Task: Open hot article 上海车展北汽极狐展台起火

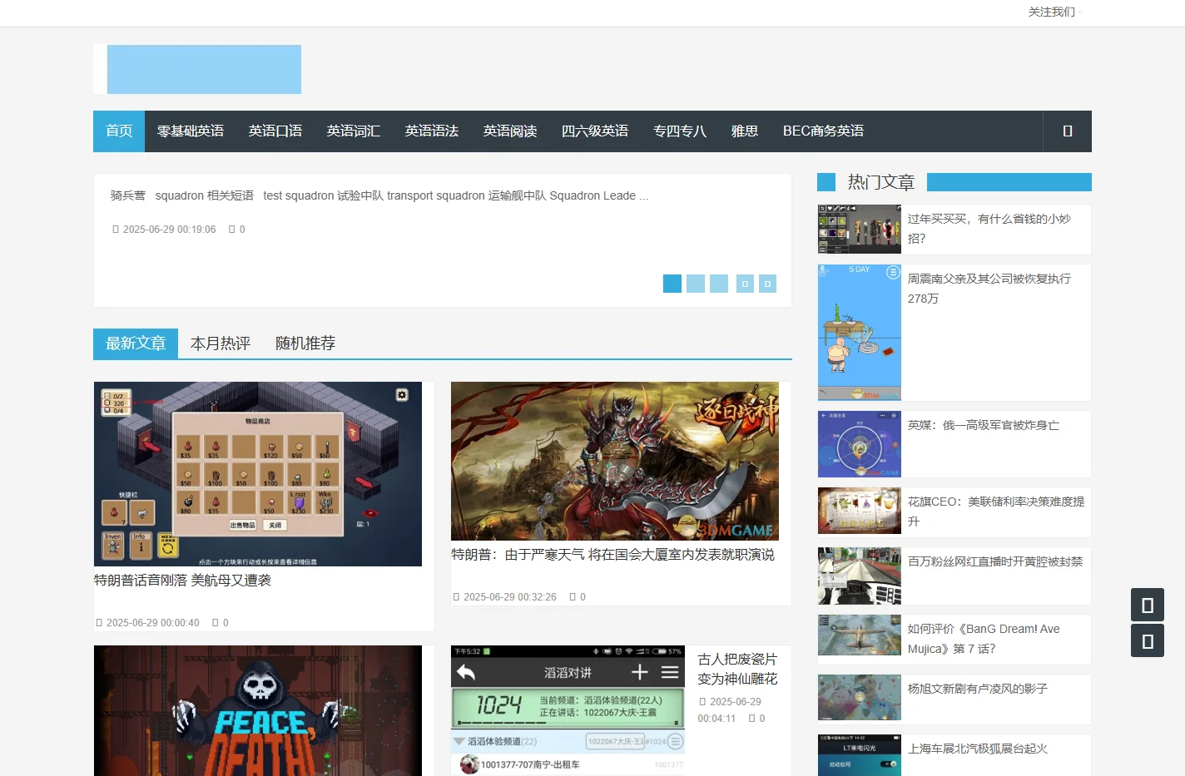Action: click(x=978, y=749)
